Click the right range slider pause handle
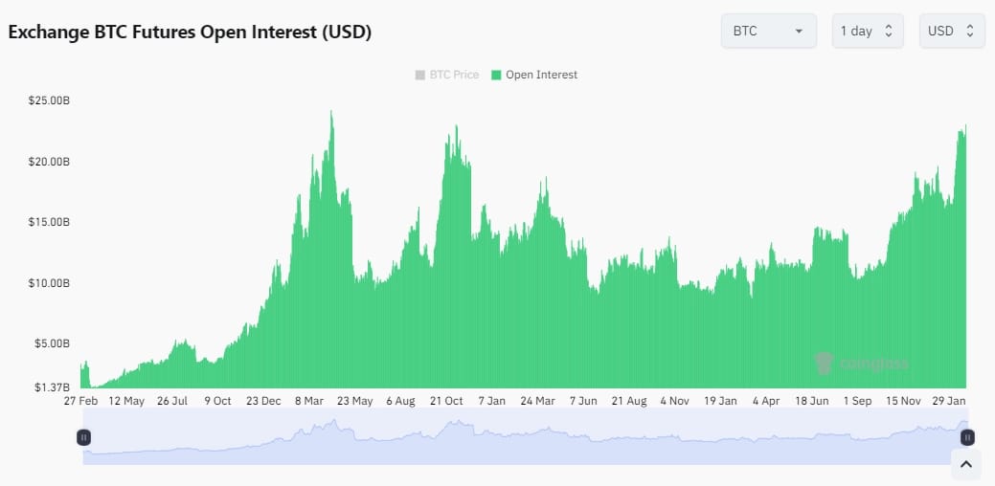This screenshot has height=486, width=995. pyautogui.click(x=967, y=437)
